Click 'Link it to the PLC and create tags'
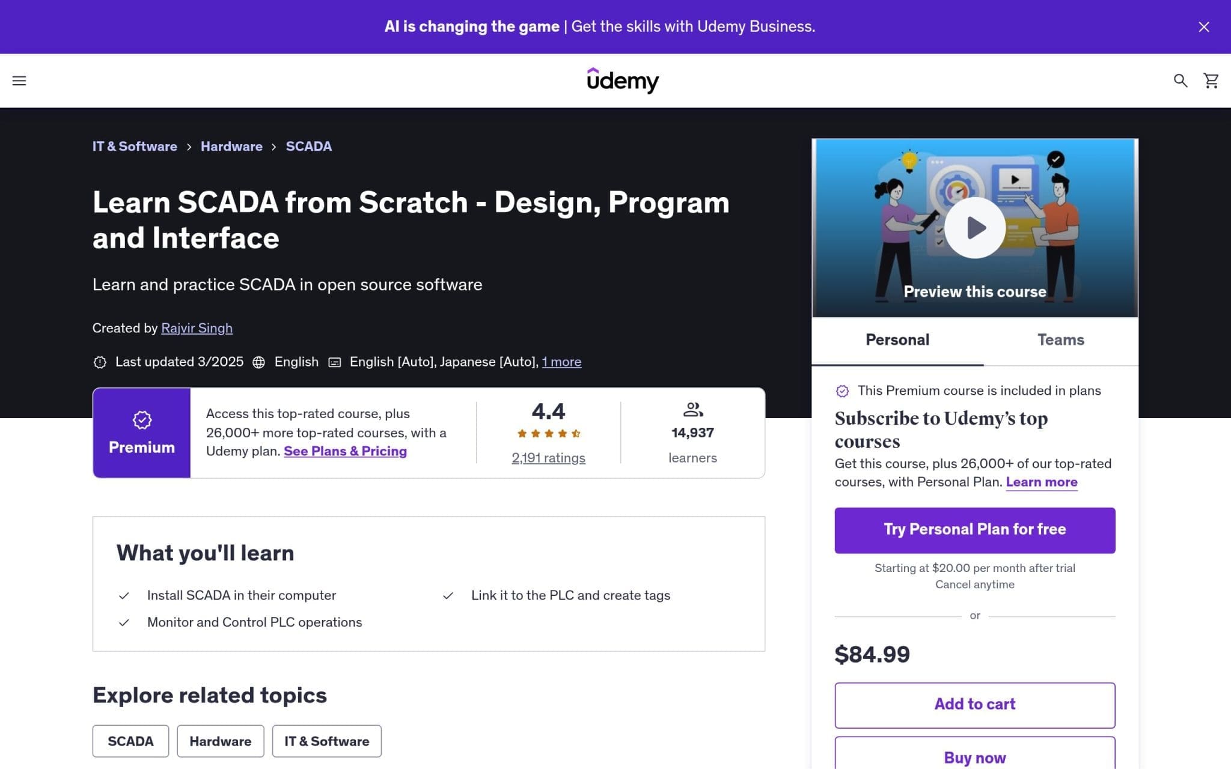The width and height of the screenshot is (1231, 769). (570, 595)
